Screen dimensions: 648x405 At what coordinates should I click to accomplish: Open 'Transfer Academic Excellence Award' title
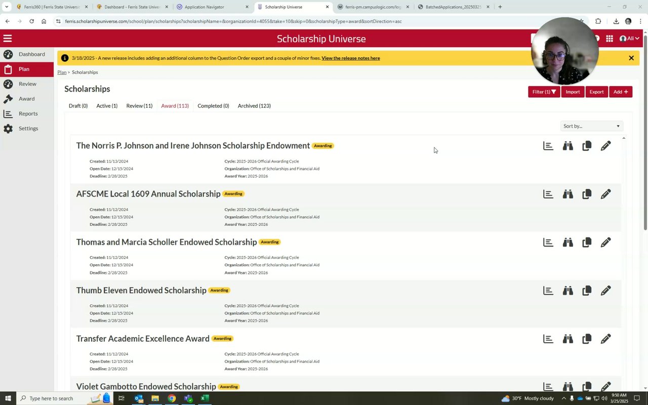point(143,339)
